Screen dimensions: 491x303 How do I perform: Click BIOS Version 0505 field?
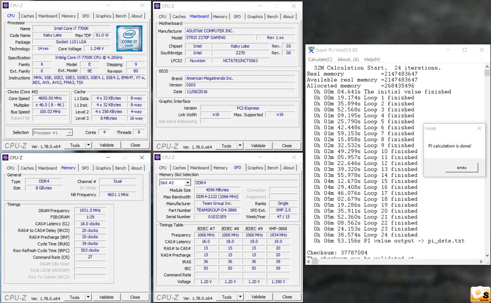(240, 85)
